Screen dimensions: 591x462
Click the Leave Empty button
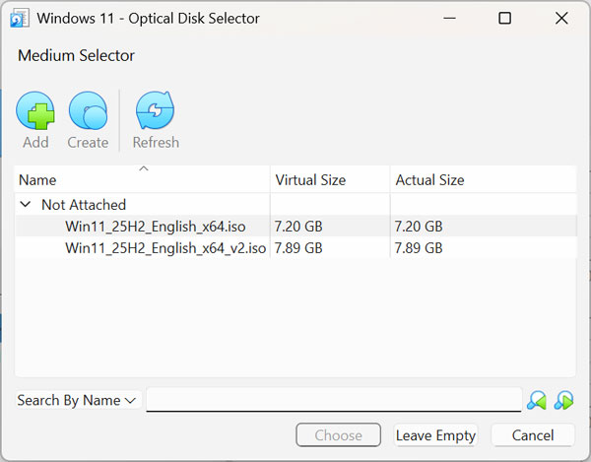coord(435,435)
